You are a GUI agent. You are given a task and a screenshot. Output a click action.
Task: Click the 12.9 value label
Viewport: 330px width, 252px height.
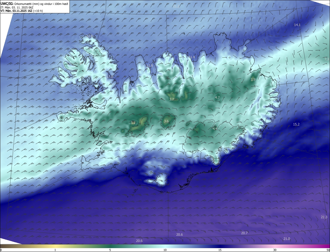pos(150,65)
